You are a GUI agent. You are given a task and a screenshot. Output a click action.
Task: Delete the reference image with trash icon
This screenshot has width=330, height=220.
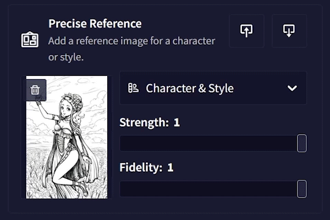pos(35,90)
